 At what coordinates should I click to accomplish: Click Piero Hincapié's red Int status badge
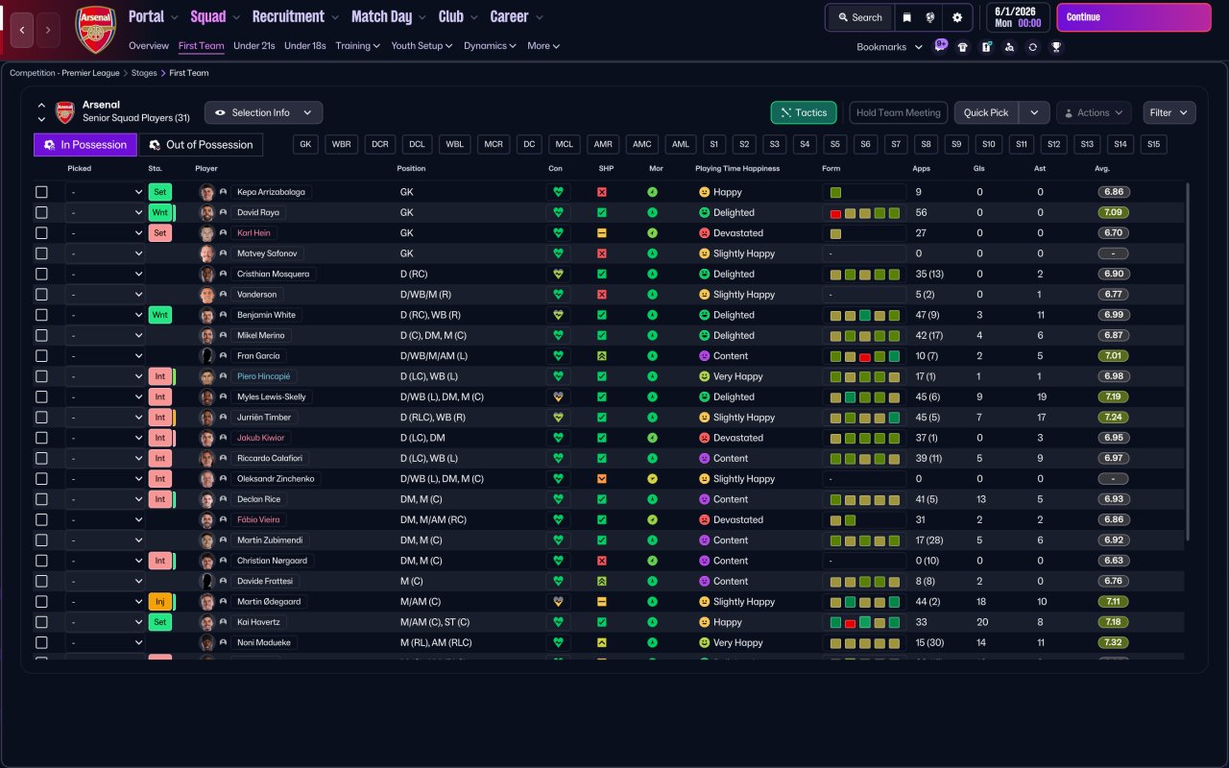[160, 376]
